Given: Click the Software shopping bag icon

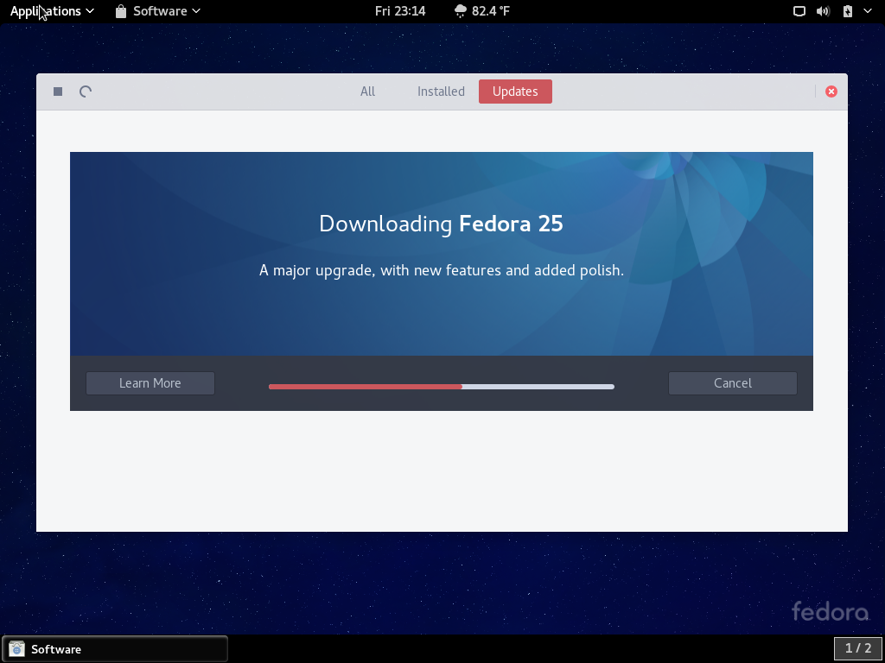Looking at the screenshot, I should [x=121, y=11].
